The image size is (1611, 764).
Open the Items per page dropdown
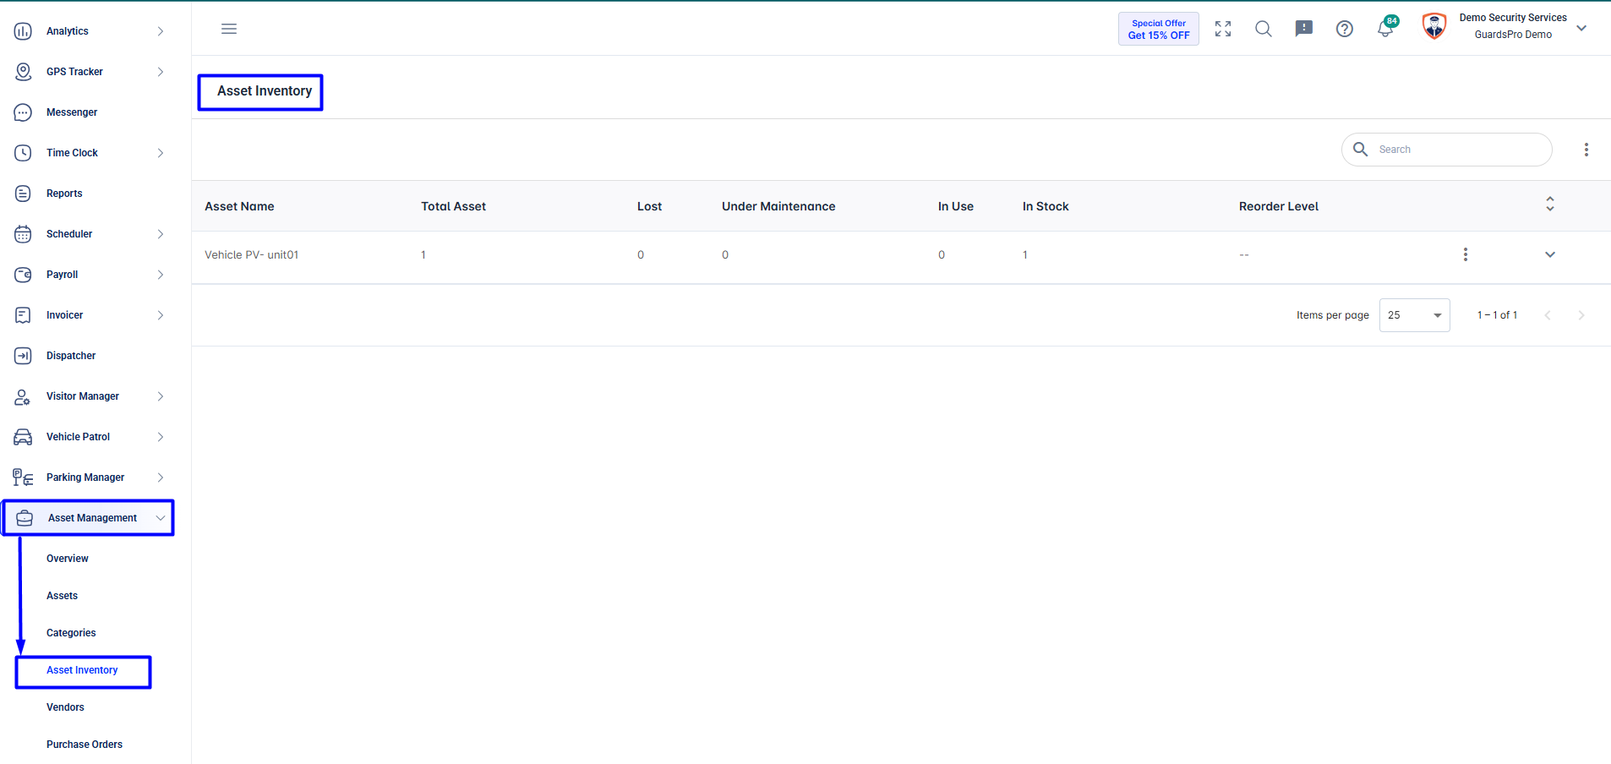[1415, 315]
